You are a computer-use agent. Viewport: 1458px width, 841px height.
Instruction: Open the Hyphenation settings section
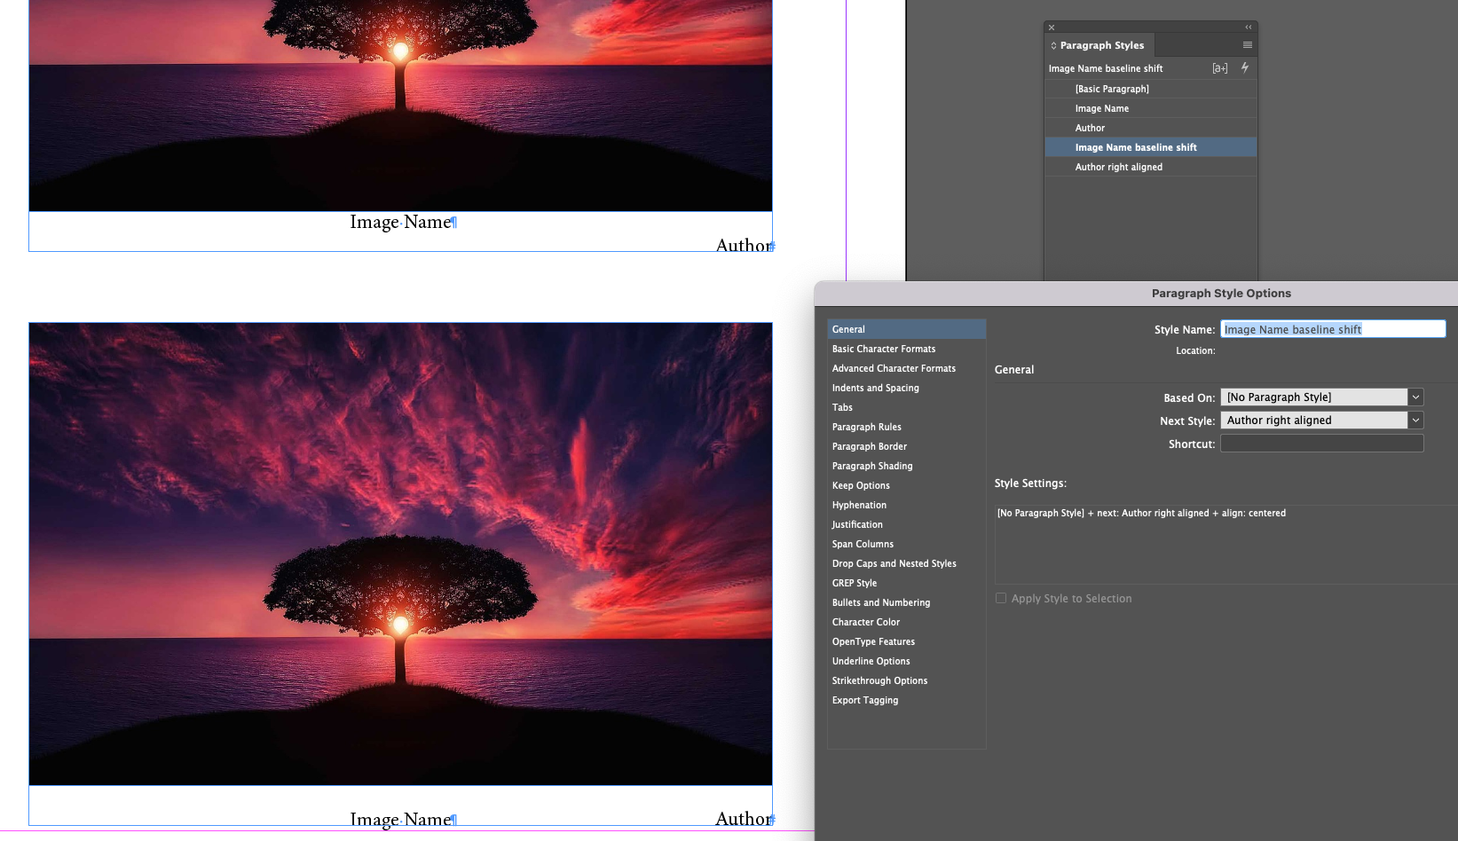point(859,505)
